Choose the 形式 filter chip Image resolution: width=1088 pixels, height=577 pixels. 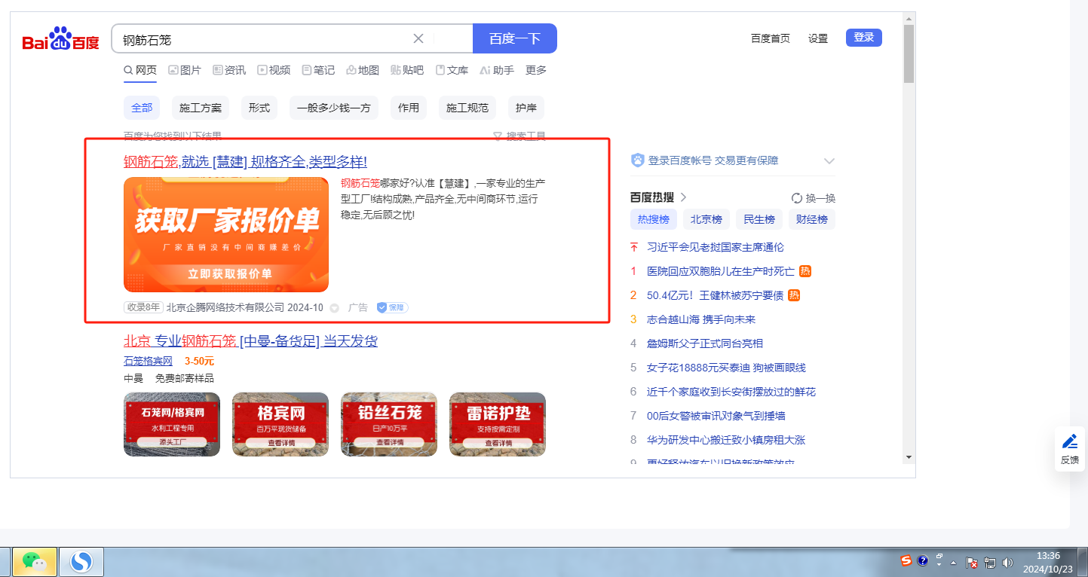pos(259,108)
